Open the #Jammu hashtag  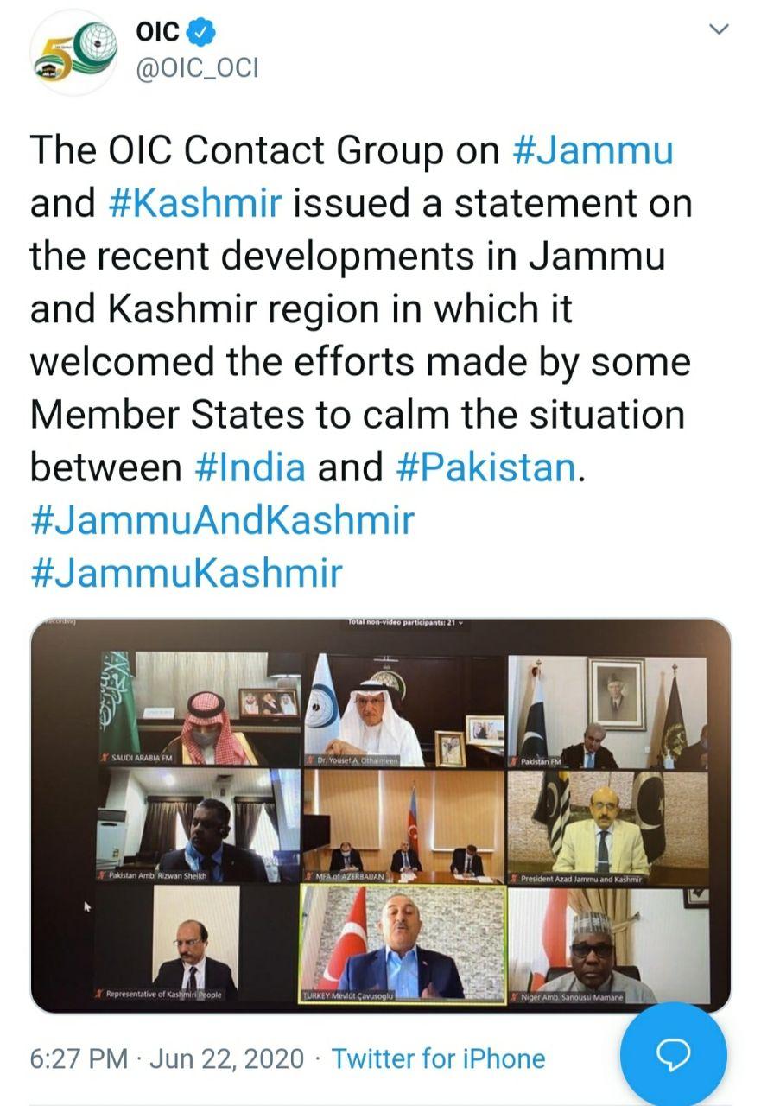[x=593, y=150]
